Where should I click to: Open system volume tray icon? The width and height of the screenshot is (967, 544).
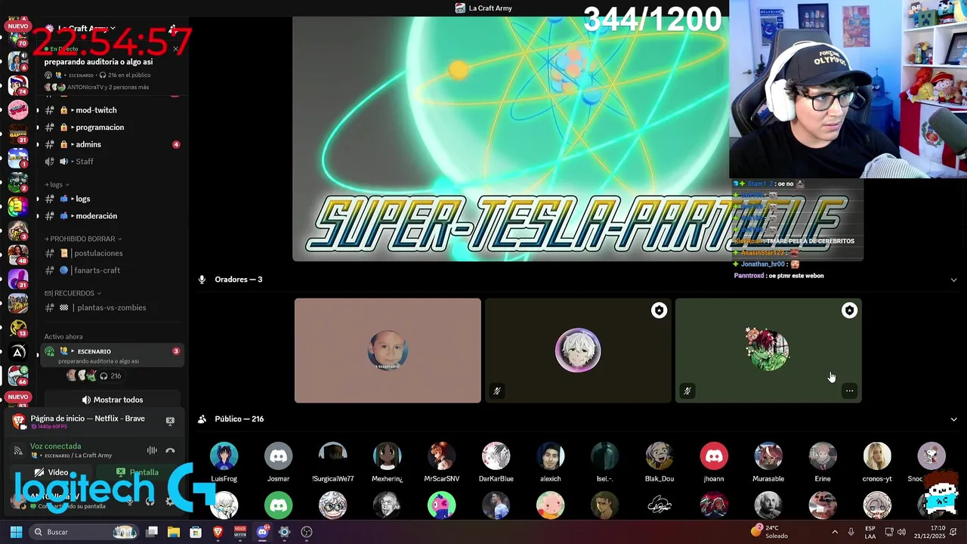903,532
